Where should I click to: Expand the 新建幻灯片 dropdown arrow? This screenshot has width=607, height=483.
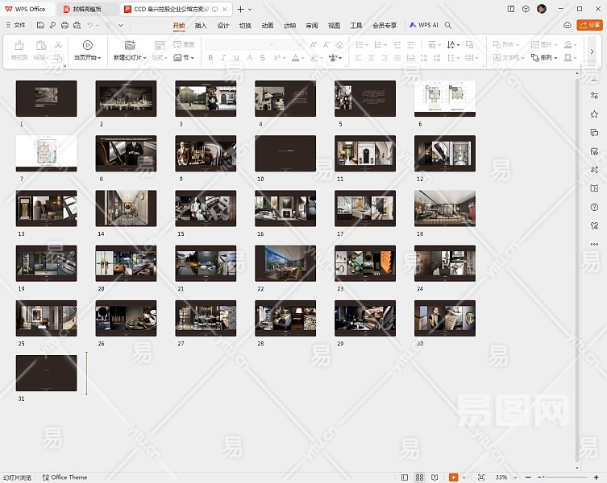(144, 58)
